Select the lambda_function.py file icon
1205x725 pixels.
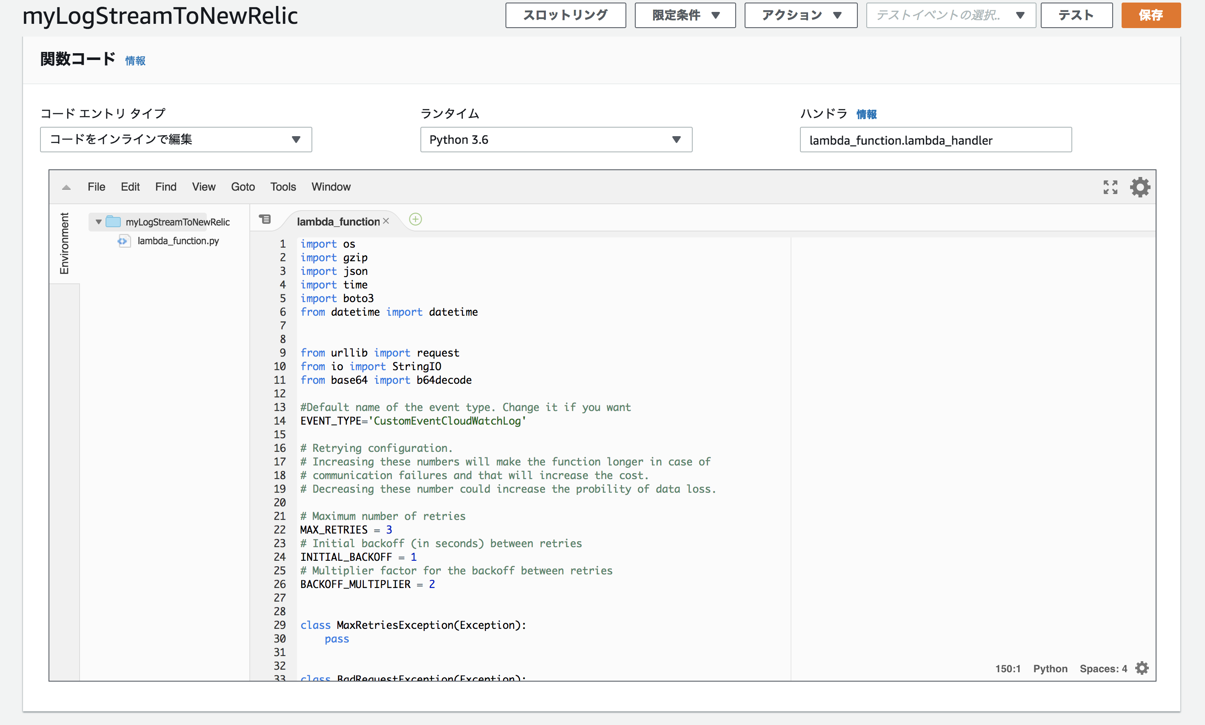(x=123, y=241)
